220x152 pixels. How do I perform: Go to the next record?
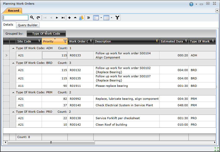coord(57,18)
